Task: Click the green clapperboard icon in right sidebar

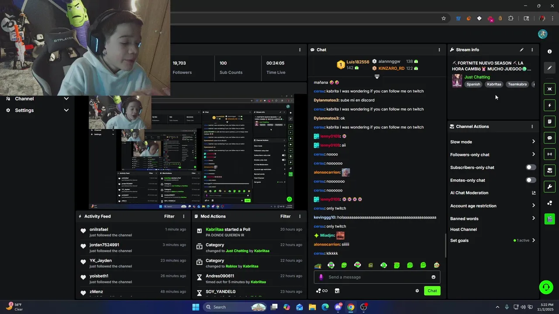Action: pyautogui.click(x=549, y=219)
